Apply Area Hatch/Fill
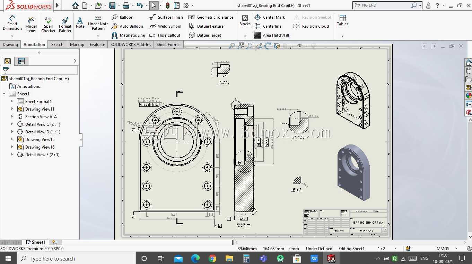This screenshot has height=264, width=472. (272, 35)
